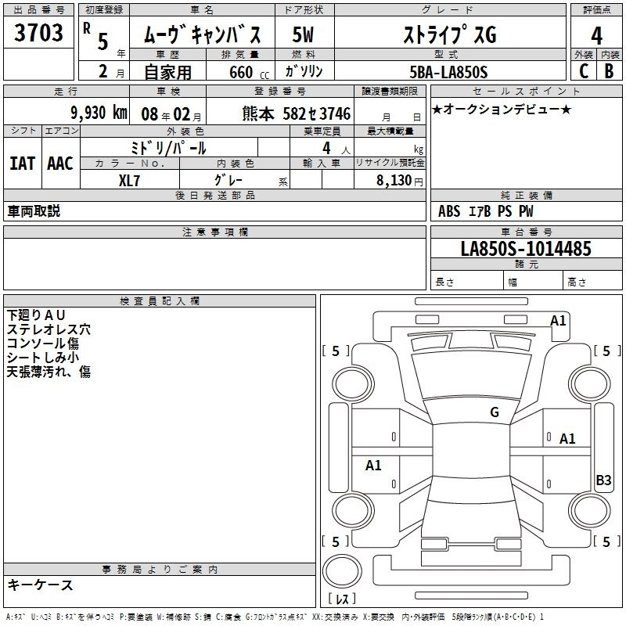Click the 譲渡書類期限 header

point(390,92)
